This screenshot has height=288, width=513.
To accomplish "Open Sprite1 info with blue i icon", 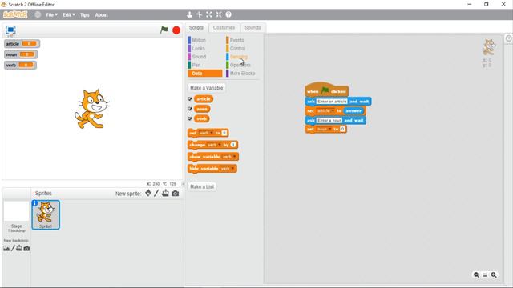I will tap(34, 203).
